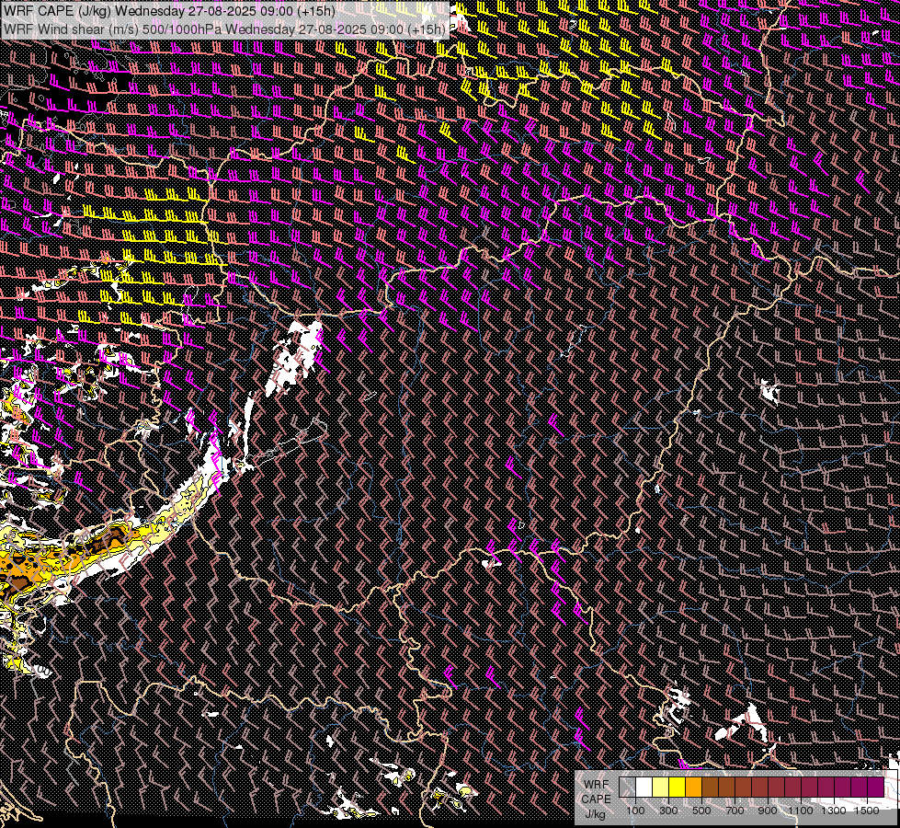Click the '100' legend value

(635, 811)
